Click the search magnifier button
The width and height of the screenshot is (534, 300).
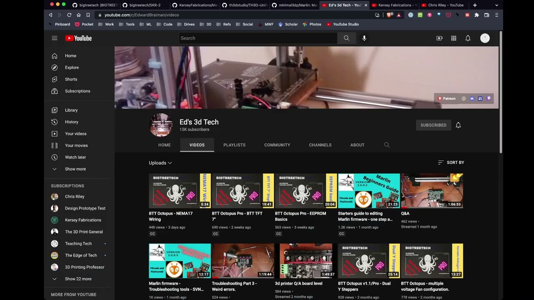(x=346, y=38)
